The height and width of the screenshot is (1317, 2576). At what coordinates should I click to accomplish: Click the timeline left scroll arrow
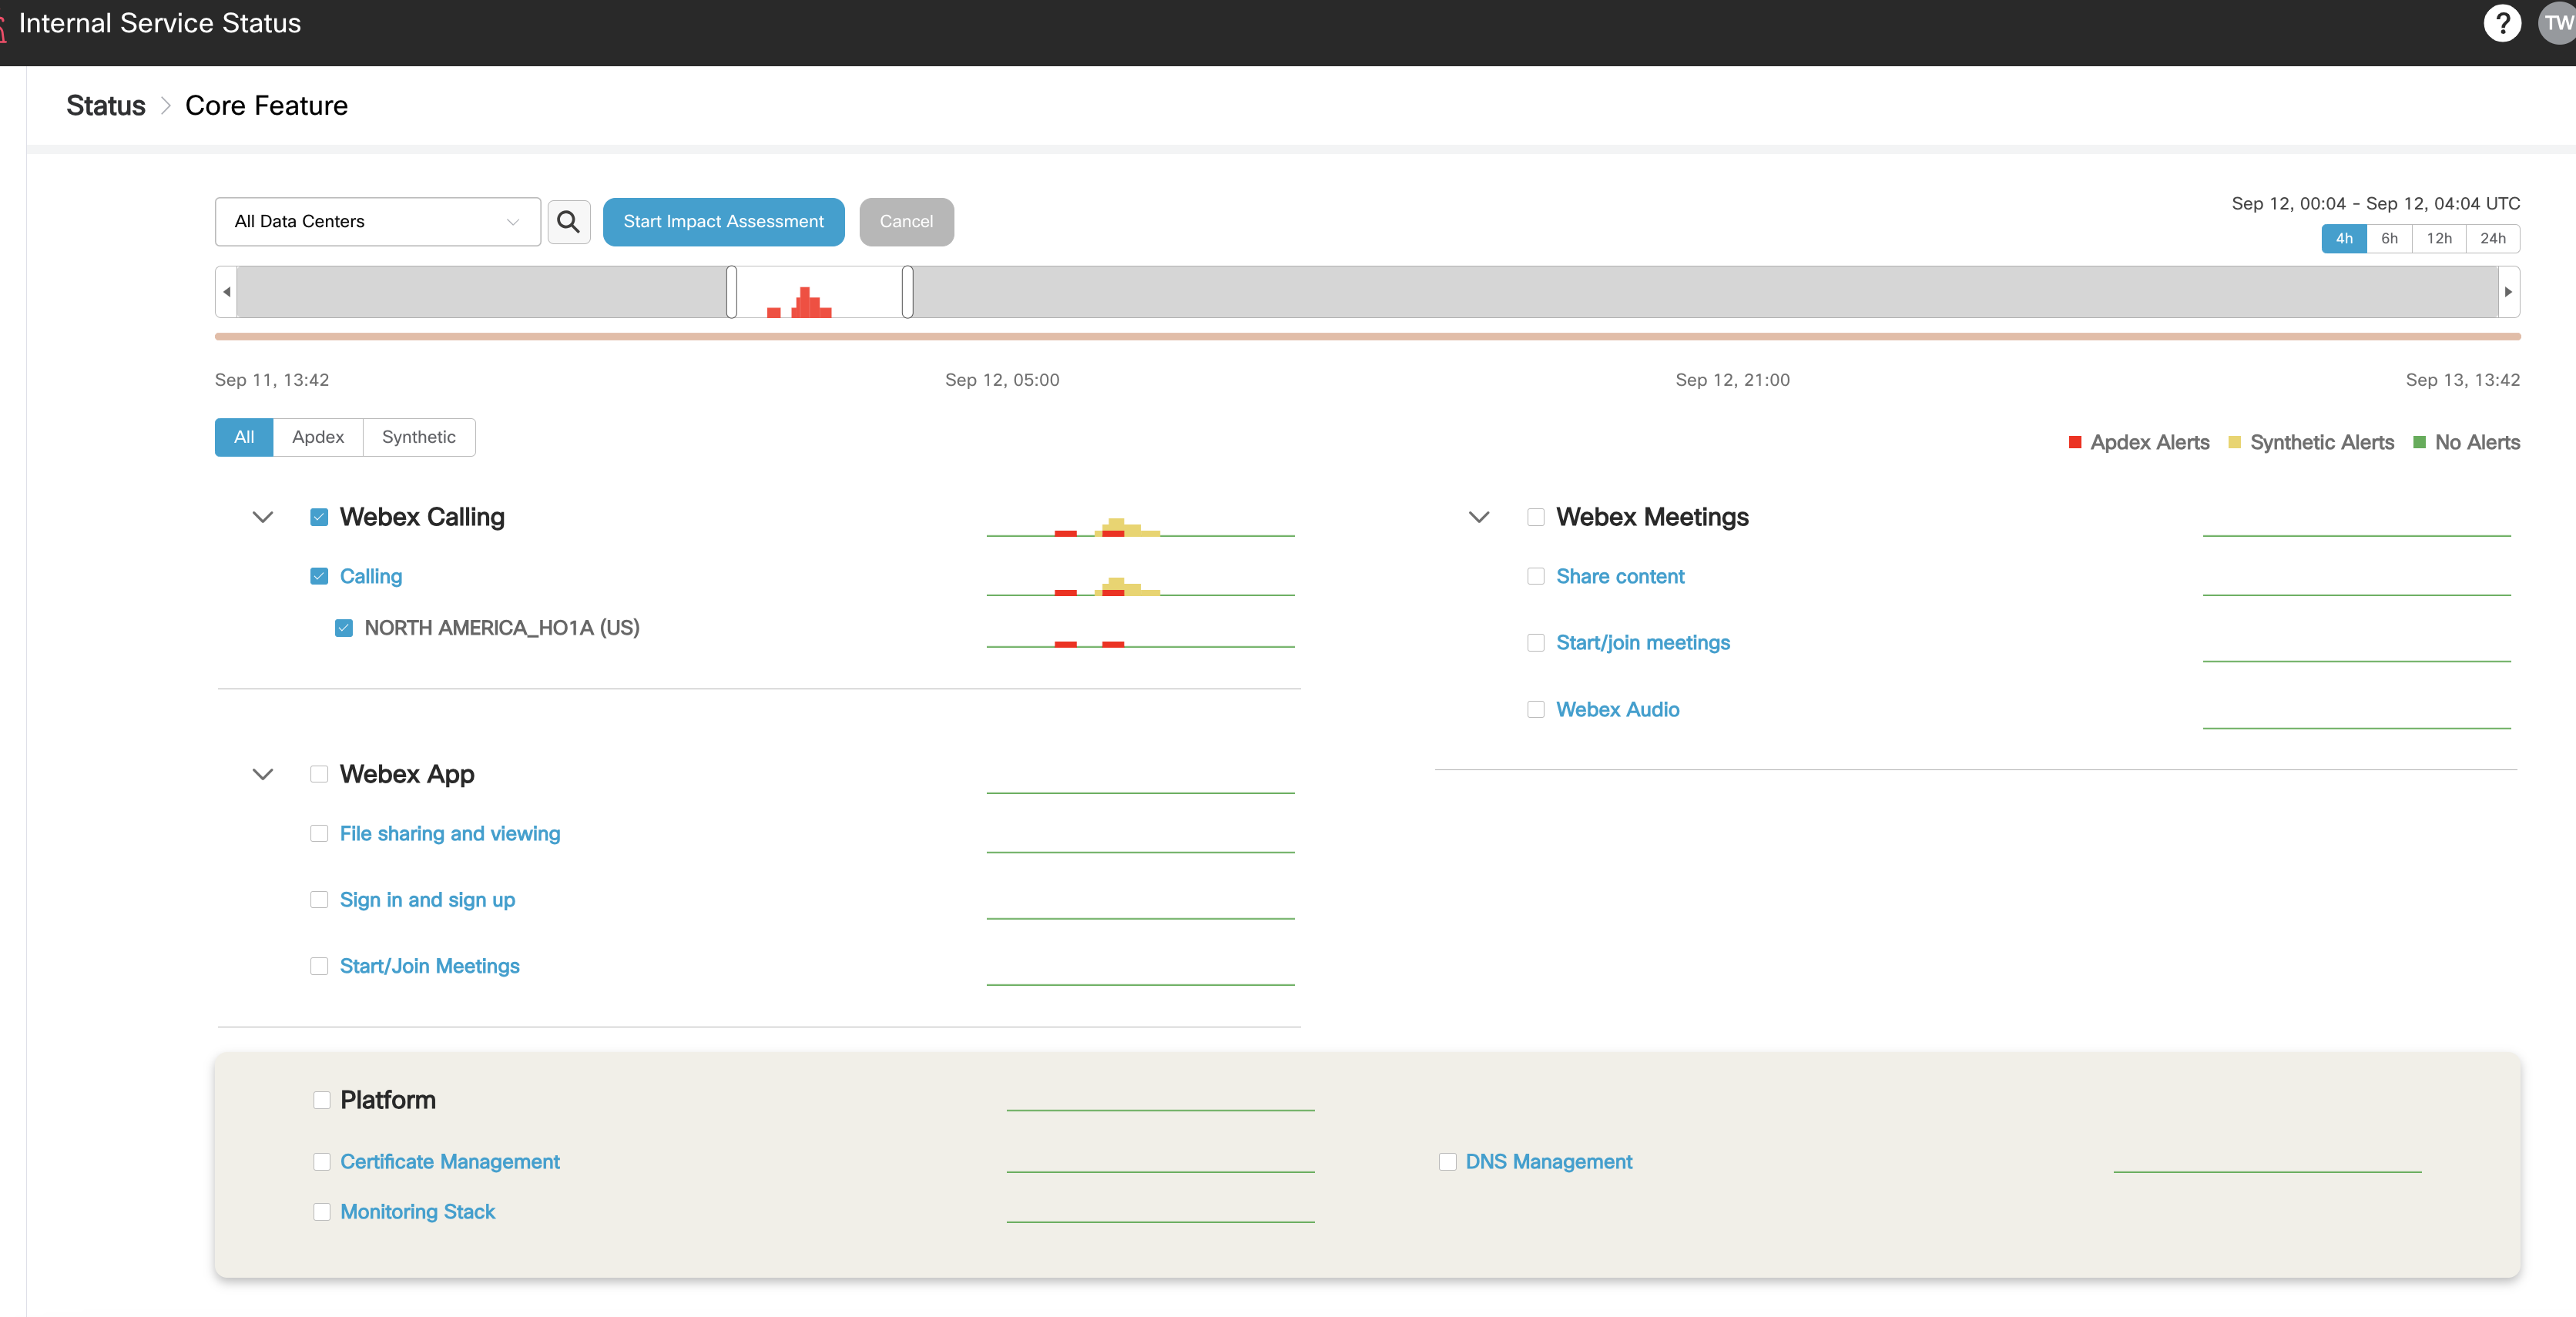(227, 292)
